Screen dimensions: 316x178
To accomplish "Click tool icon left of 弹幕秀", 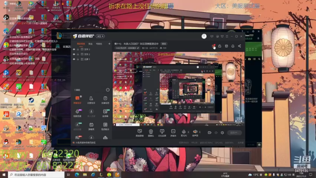I will click(x=77, y=126).
